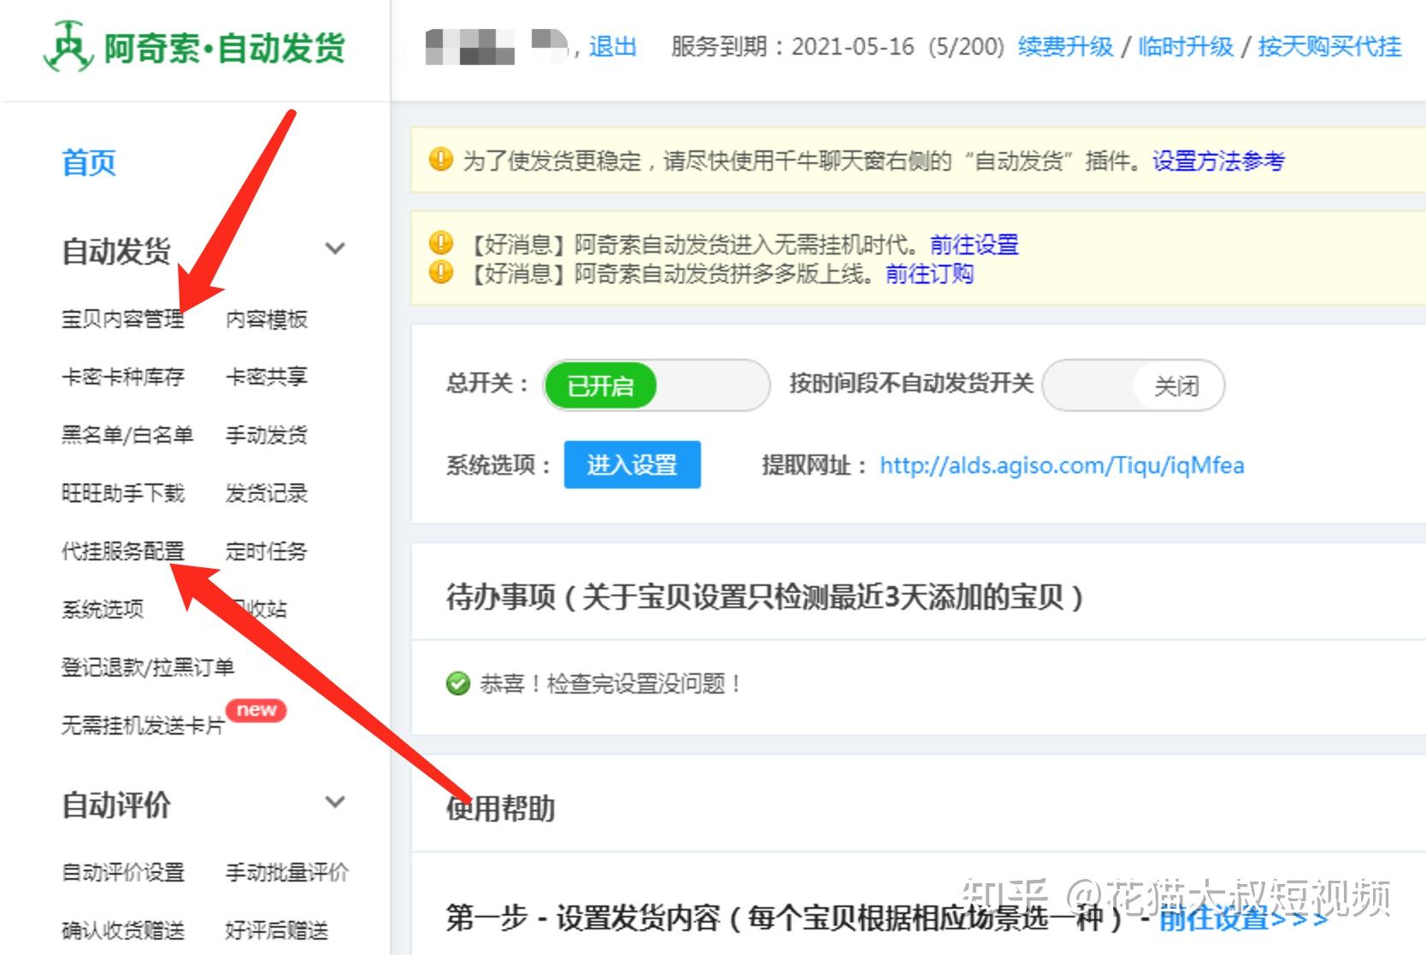Viewport: 1426px width, 955px height.
Task: Click the 自动发货 section heading
Action: click(116, 251)
